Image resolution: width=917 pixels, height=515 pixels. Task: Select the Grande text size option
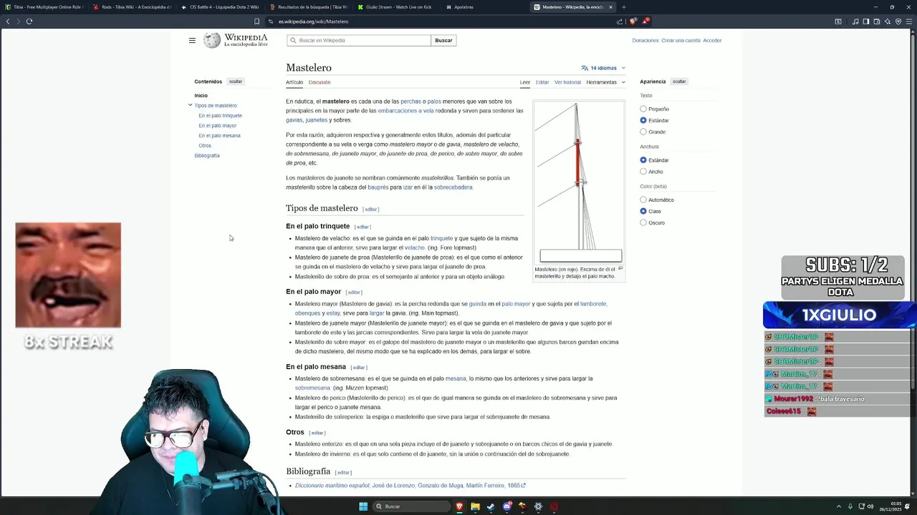click(x=643, y=132)
